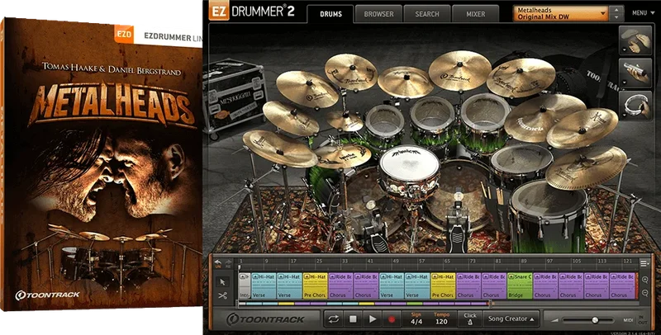
Task: Select the arrow pointer tool
Action: coord(222,281)
